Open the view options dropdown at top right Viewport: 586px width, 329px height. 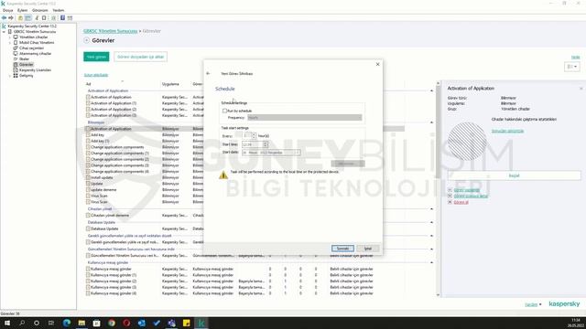coord(572,67)
